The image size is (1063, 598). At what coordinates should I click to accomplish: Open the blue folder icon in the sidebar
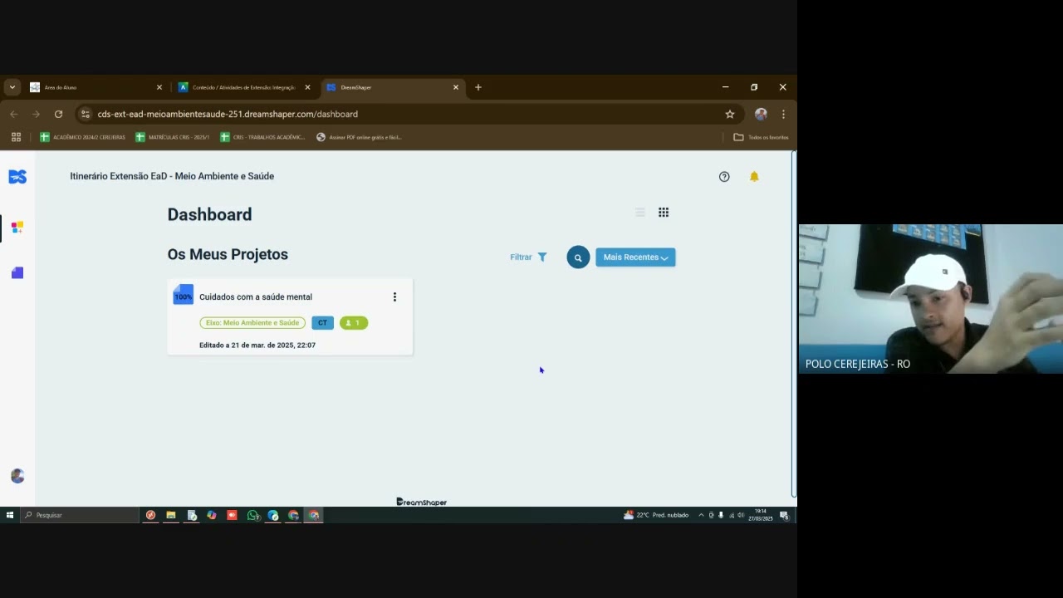(17, 272)
